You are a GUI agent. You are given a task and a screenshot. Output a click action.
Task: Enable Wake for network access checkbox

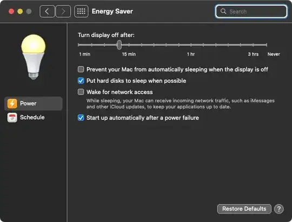tap(81, 92)
